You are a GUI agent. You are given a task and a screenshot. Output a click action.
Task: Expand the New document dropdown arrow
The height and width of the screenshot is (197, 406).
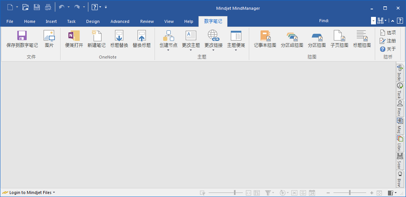pyautogui.click(x=17, y=7)
